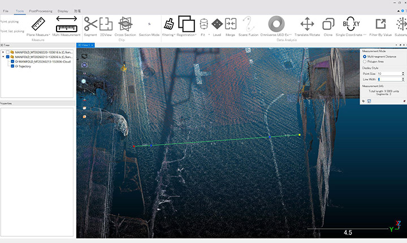Click the Total length text in Measurement Info
This screenshot has height=243, width=407.
coord(384,91)
